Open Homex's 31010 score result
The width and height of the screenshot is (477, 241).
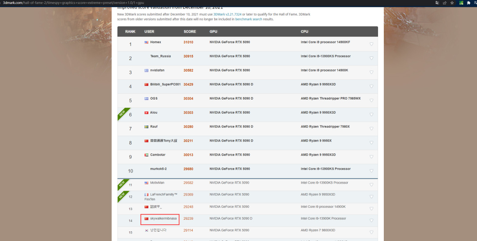click(x=188, y=42)
